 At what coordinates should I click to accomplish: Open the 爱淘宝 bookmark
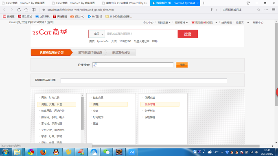9,16
